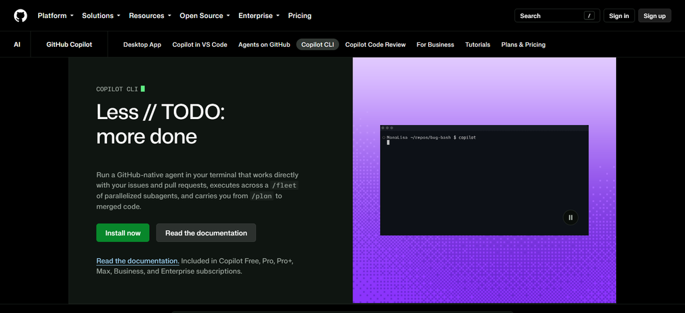685x313 pixels.
Task: Open the GitHub Copilot section link
Action: point(69,45)
